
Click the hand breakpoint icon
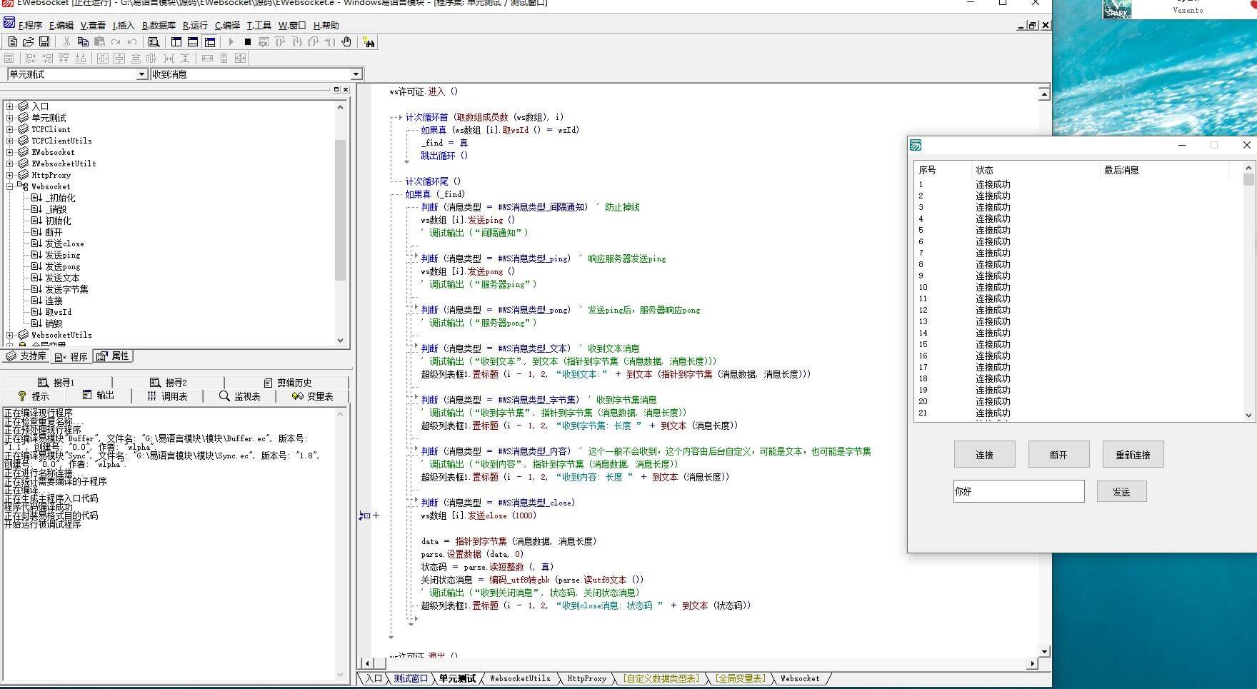click(x=346, y=42)
